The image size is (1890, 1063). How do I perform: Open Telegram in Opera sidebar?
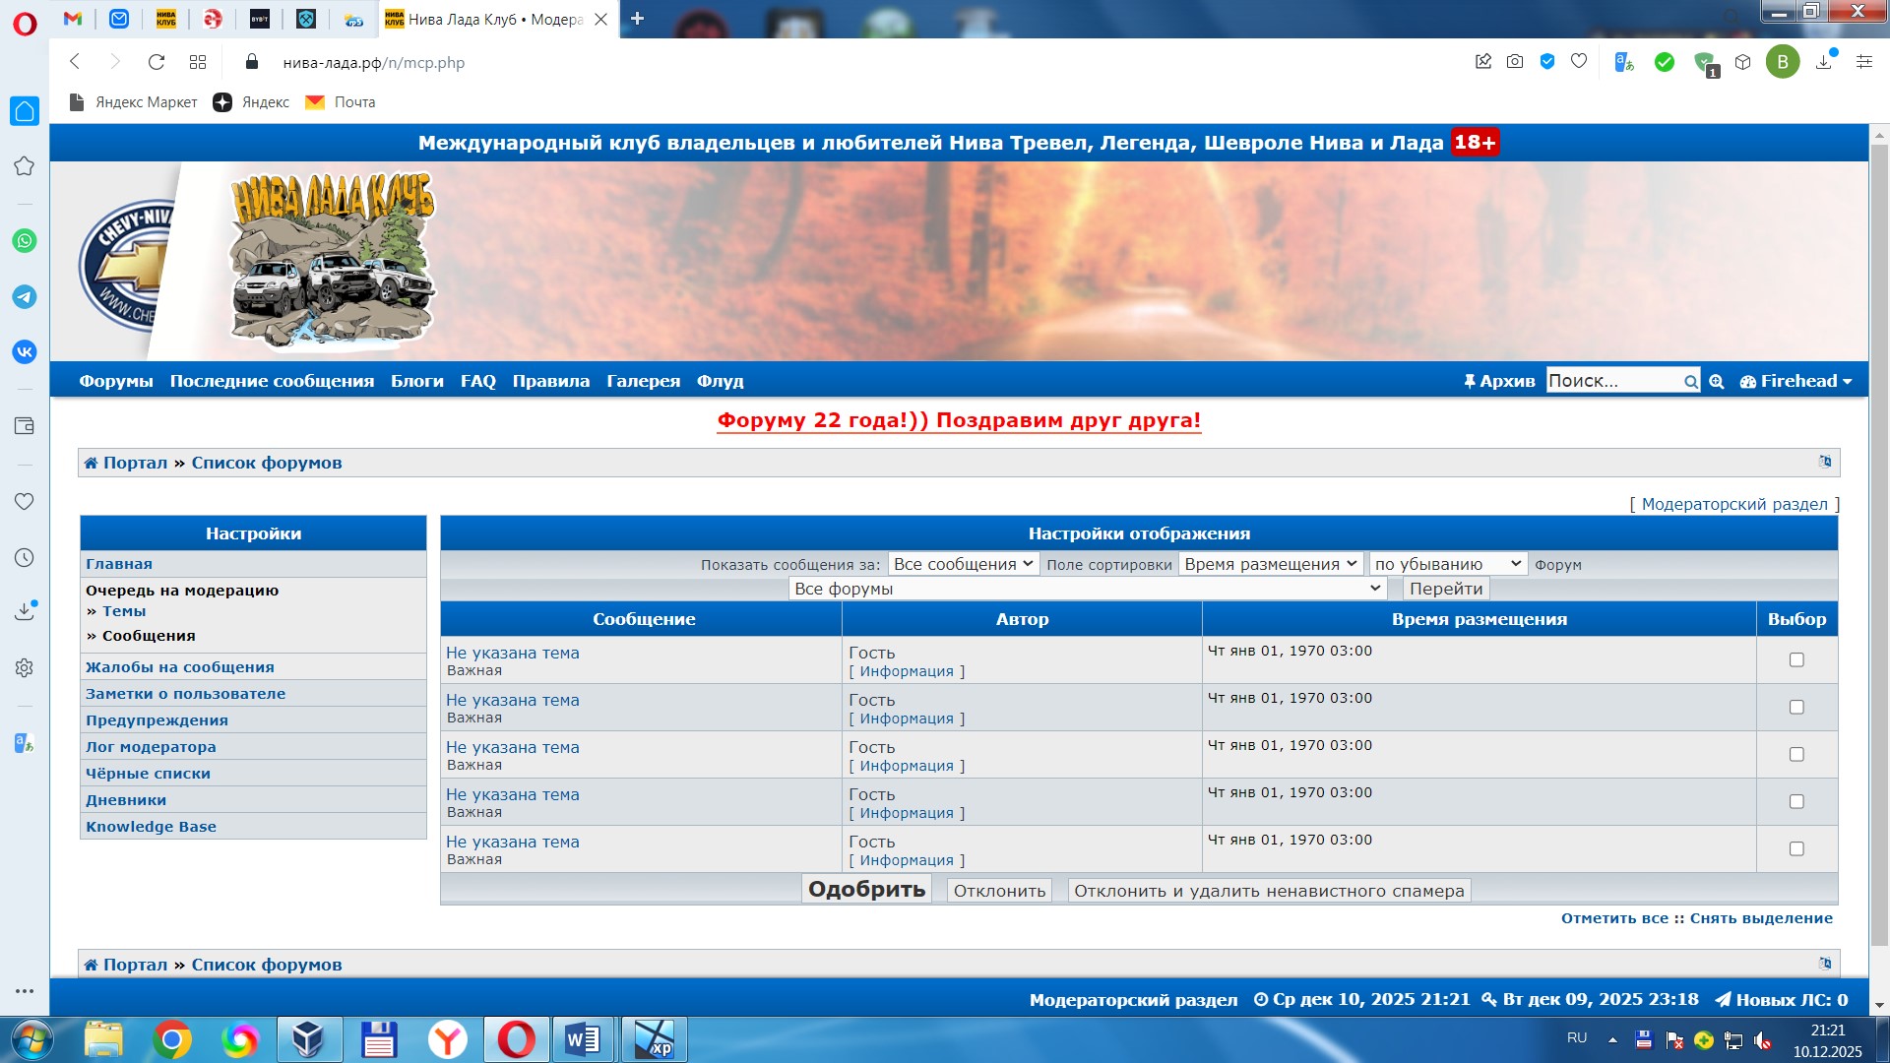click(25, 297)
